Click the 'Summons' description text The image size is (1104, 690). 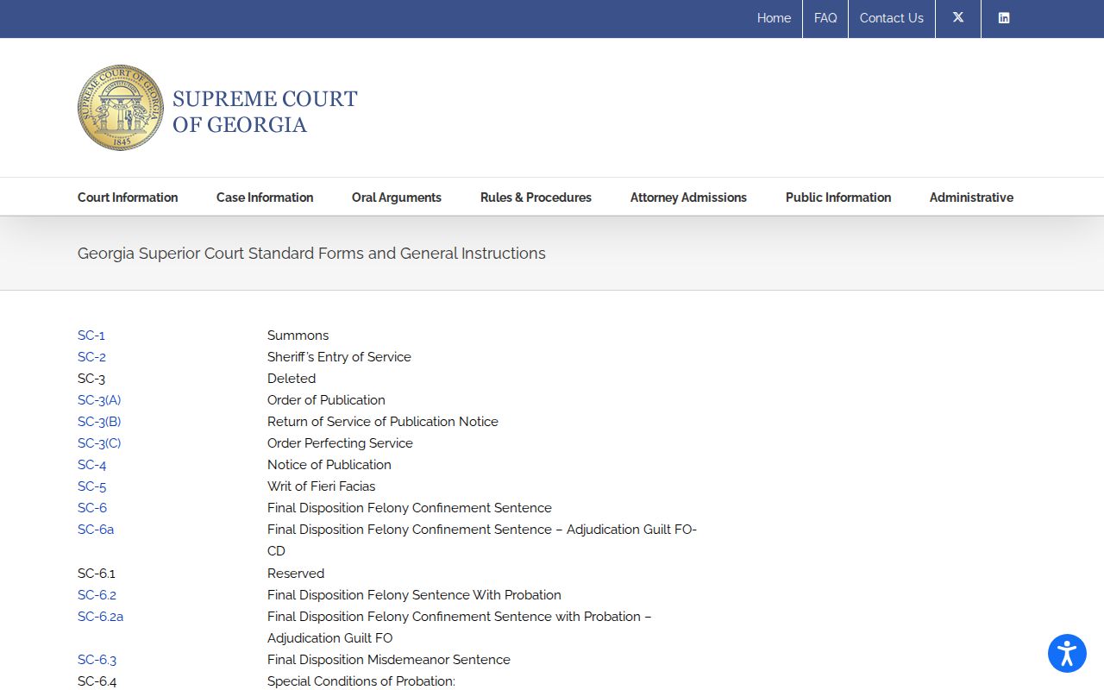click(x=298, y=336)
